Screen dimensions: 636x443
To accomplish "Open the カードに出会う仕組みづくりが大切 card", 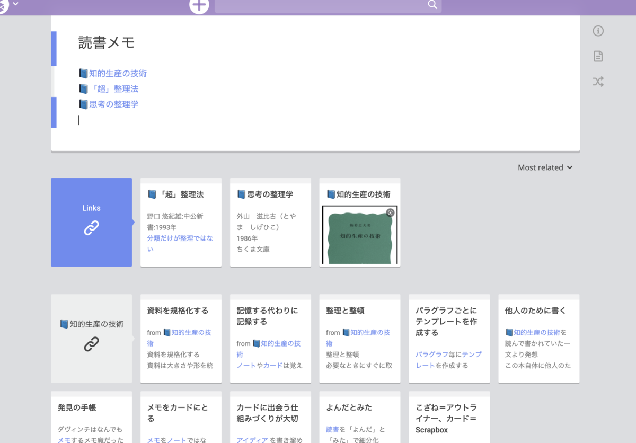I will (270, 418).
